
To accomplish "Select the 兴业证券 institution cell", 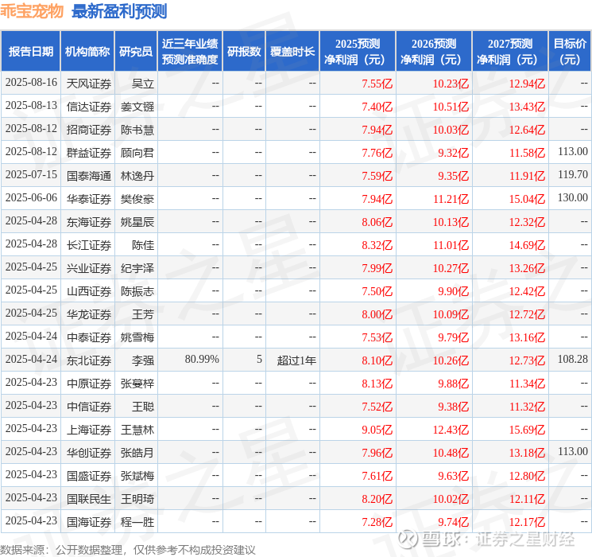I will (89, 268).
